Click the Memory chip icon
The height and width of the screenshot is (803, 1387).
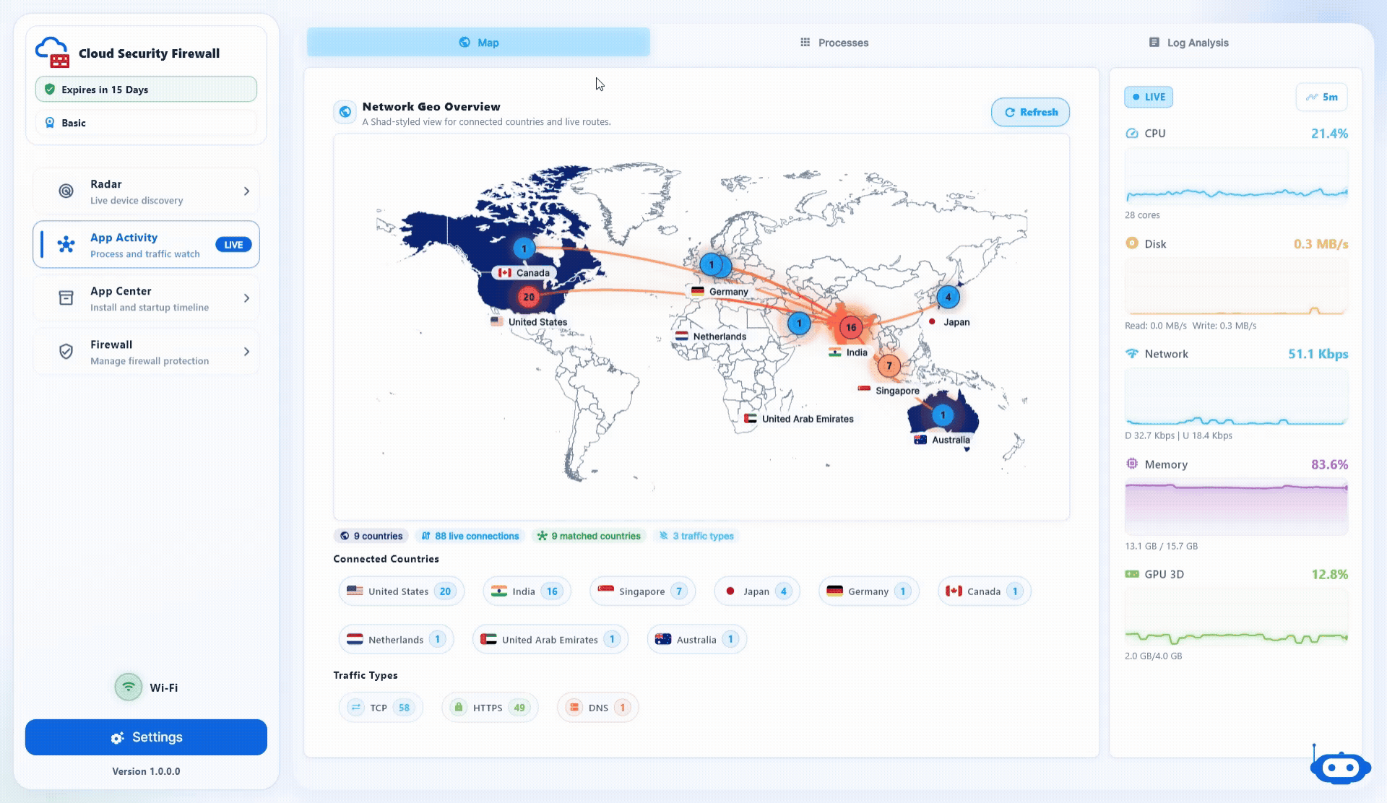tap(1131, 464)
